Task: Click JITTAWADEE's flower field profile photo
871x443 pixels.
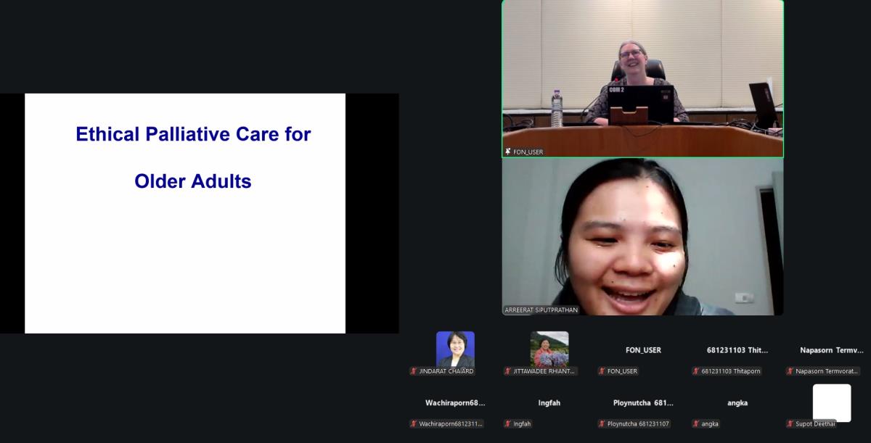Action: pyautogui.click(x=549, y=349)
